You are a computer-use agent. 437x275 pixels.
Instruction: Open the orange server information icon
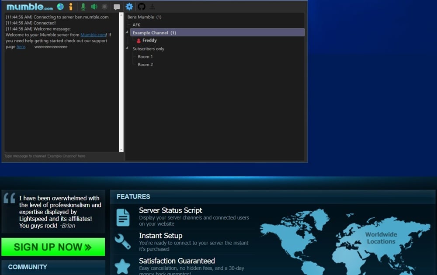coord(71,7)
